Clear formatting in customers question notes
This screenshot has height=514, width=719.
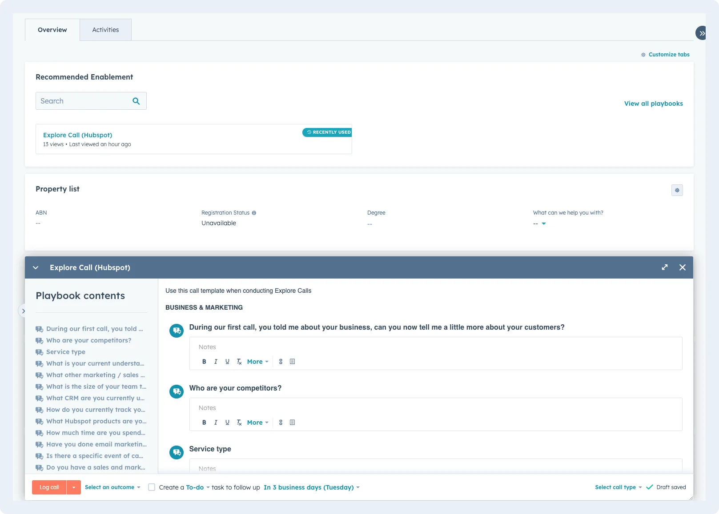[239, 362]
